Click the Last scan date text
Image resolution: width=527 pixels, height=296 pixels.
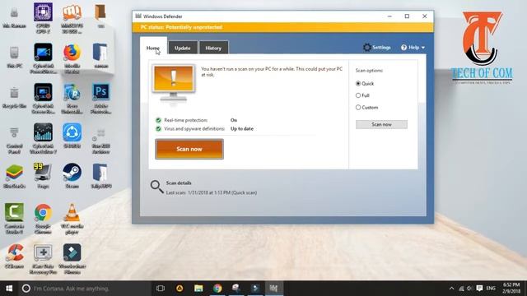click(x=212, y=192)
